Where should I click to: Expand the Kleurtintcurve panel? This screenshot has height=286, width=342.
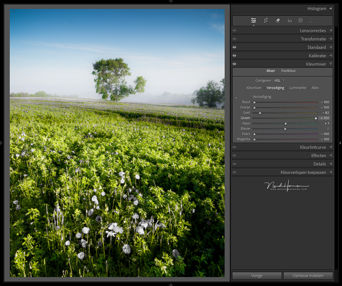(x=330, y=147)
